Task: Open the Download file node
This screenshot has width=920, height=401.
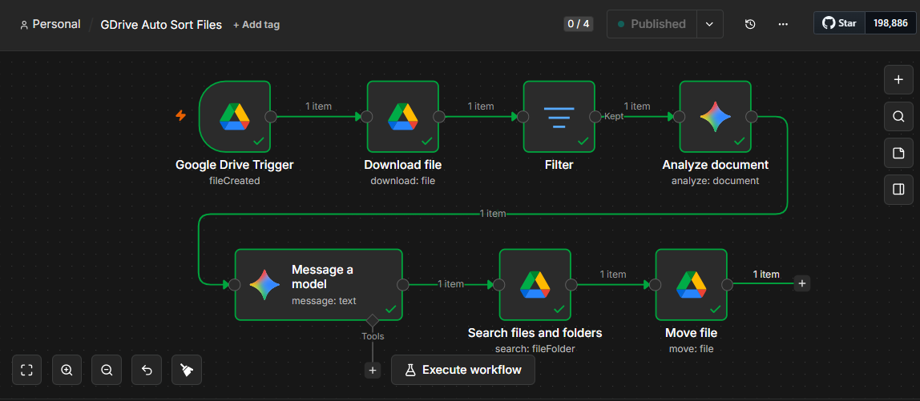Action: (x=402, y=117)
